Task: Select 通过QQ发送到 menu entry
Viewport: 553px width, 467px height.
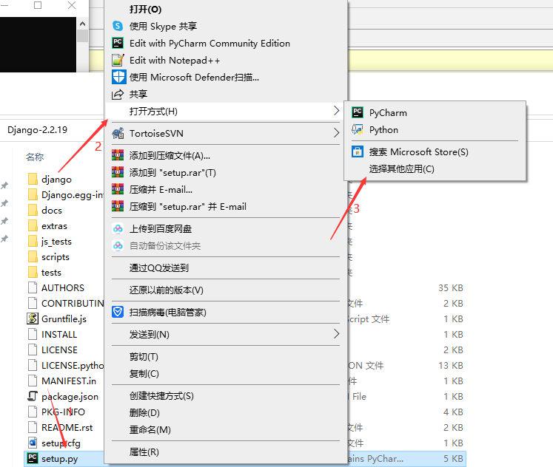Action: 158,267
